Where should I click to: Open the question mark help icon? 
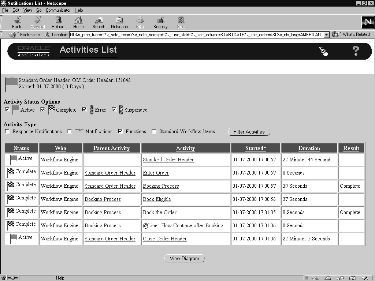[x=356, y=51]
